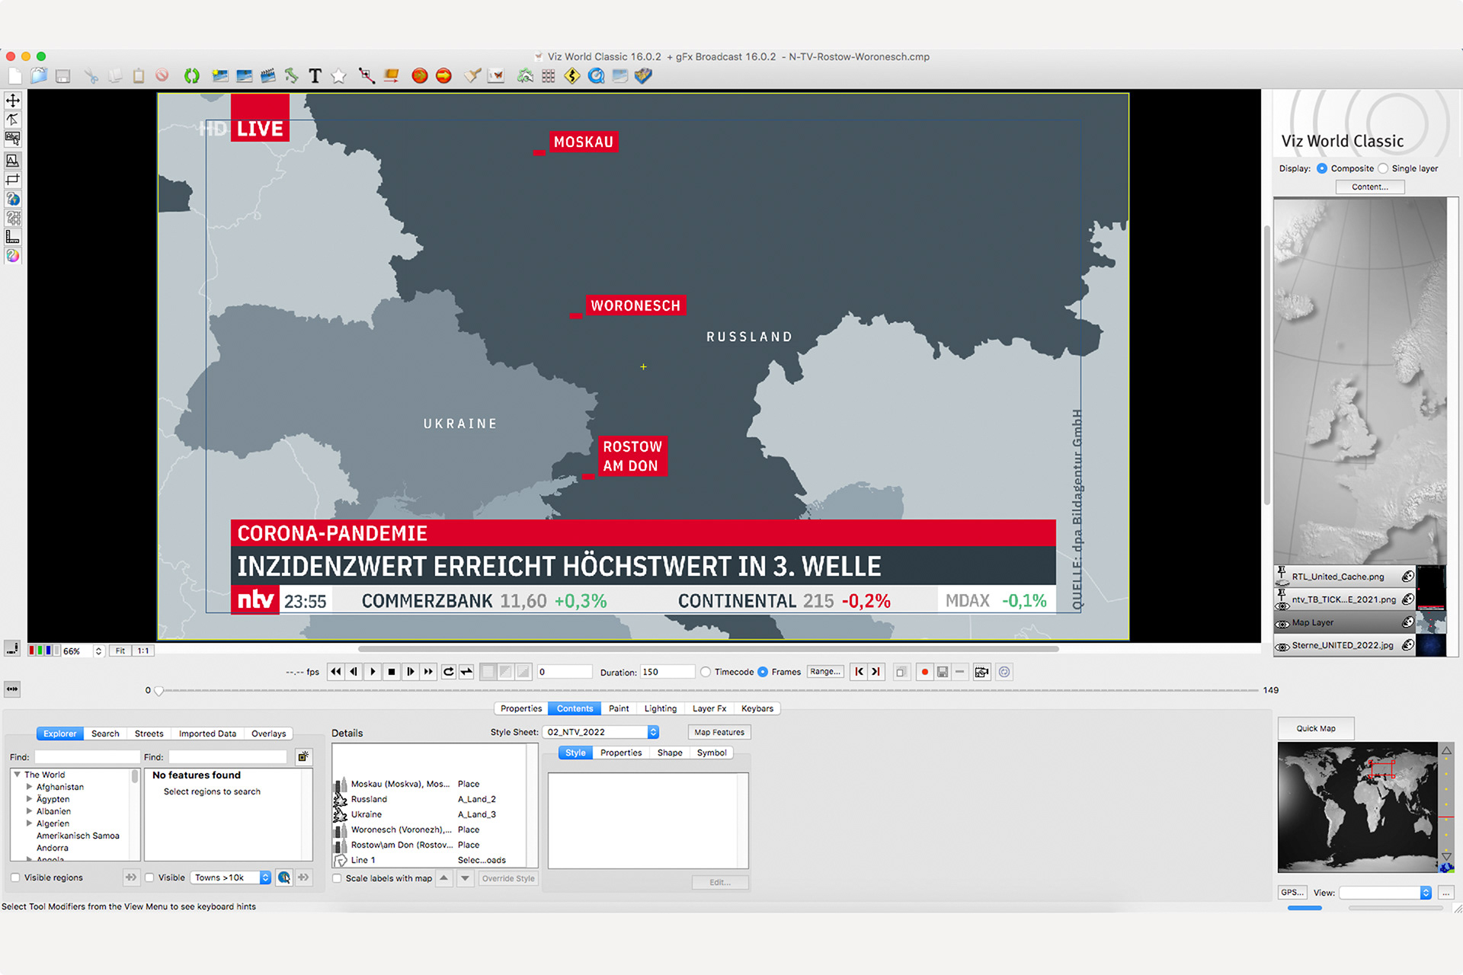
Task: Expand the Afghanistan tree node
Action: (30, 787)
